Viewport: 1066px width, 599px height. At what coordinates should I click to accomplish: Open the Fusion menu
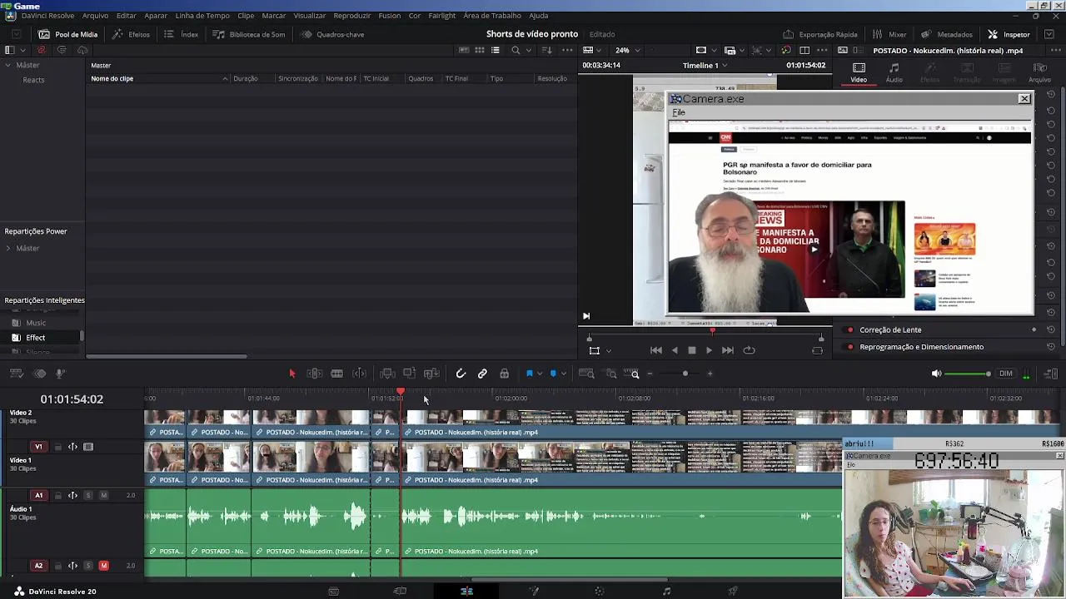click(x=389, y=16)
